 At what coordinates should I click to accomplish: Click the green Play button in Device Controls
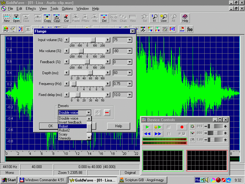(147, 127)
